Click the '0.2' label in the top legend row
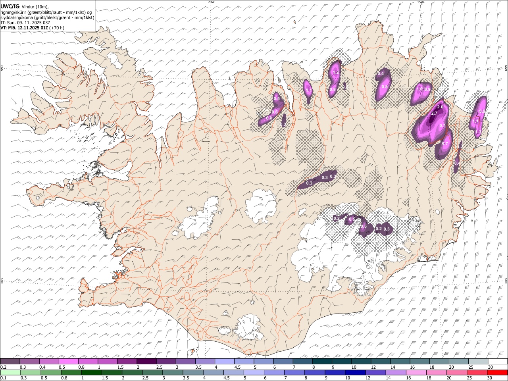The width and height of the screenshot is (508, 381). [3, 367]
